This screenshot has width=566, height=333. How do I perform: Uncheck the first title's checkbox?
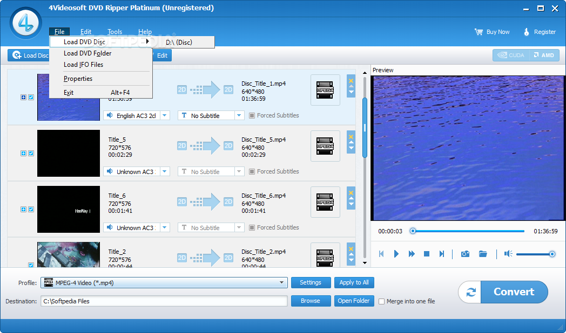click(x=31, y=97)
